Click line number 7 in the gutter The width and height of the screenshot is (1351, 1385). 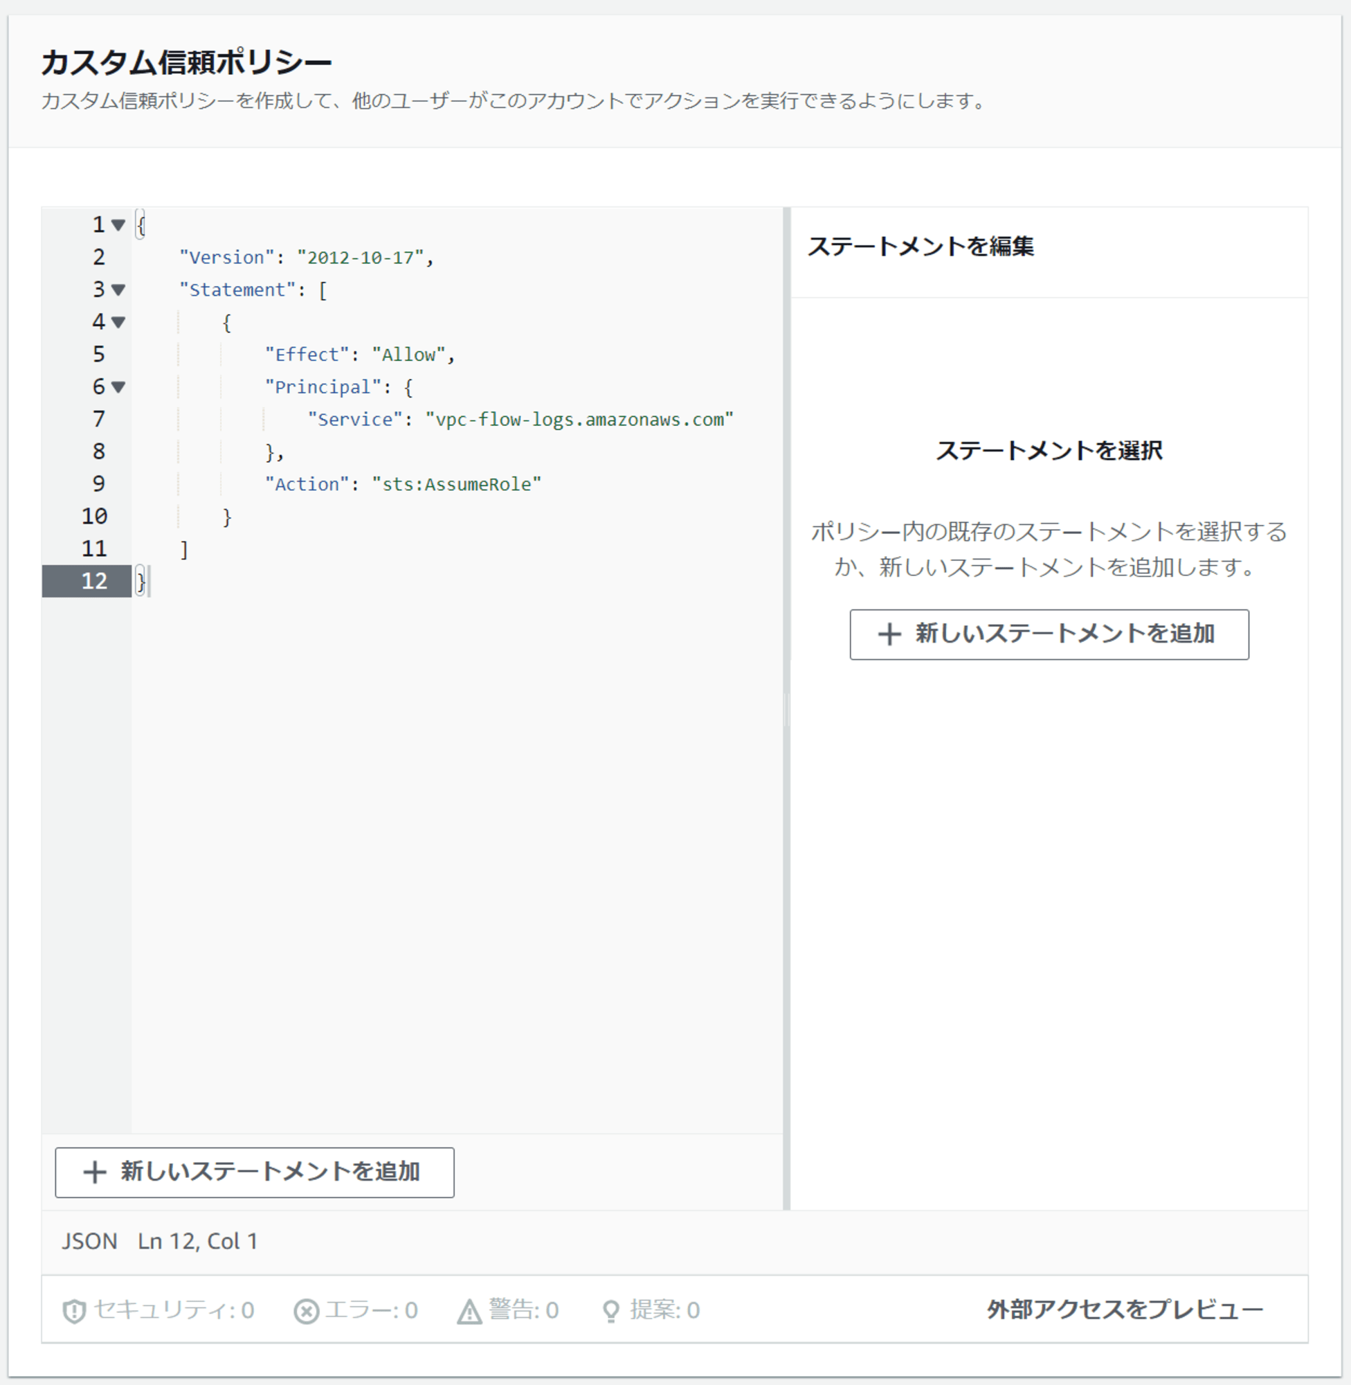tap(99, 420)
